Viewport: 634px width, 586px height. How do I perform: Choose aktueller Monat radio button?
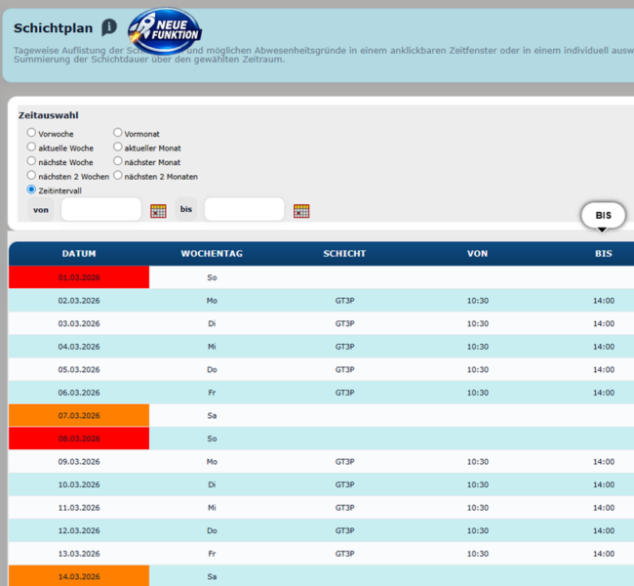(x=118, y=146)
